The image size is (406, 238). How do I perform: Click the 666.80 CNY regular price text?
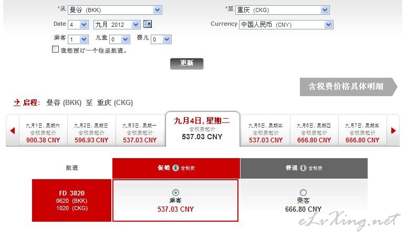click(303, 209)
